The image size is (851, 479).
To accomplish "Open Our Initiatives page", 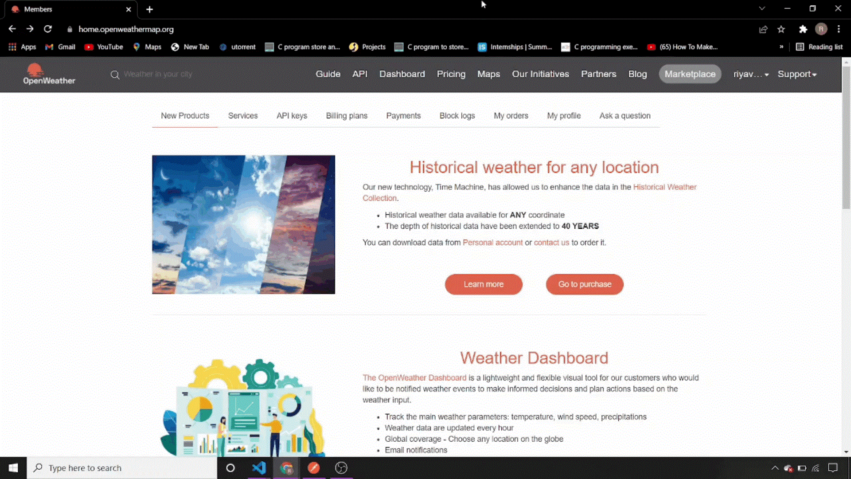I will tap(540, 75).
